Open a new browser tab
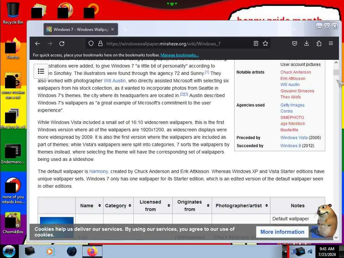 (x=126, y=30)
